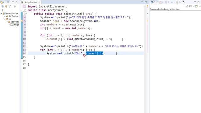Close the Console view tab

coord(157,2)
